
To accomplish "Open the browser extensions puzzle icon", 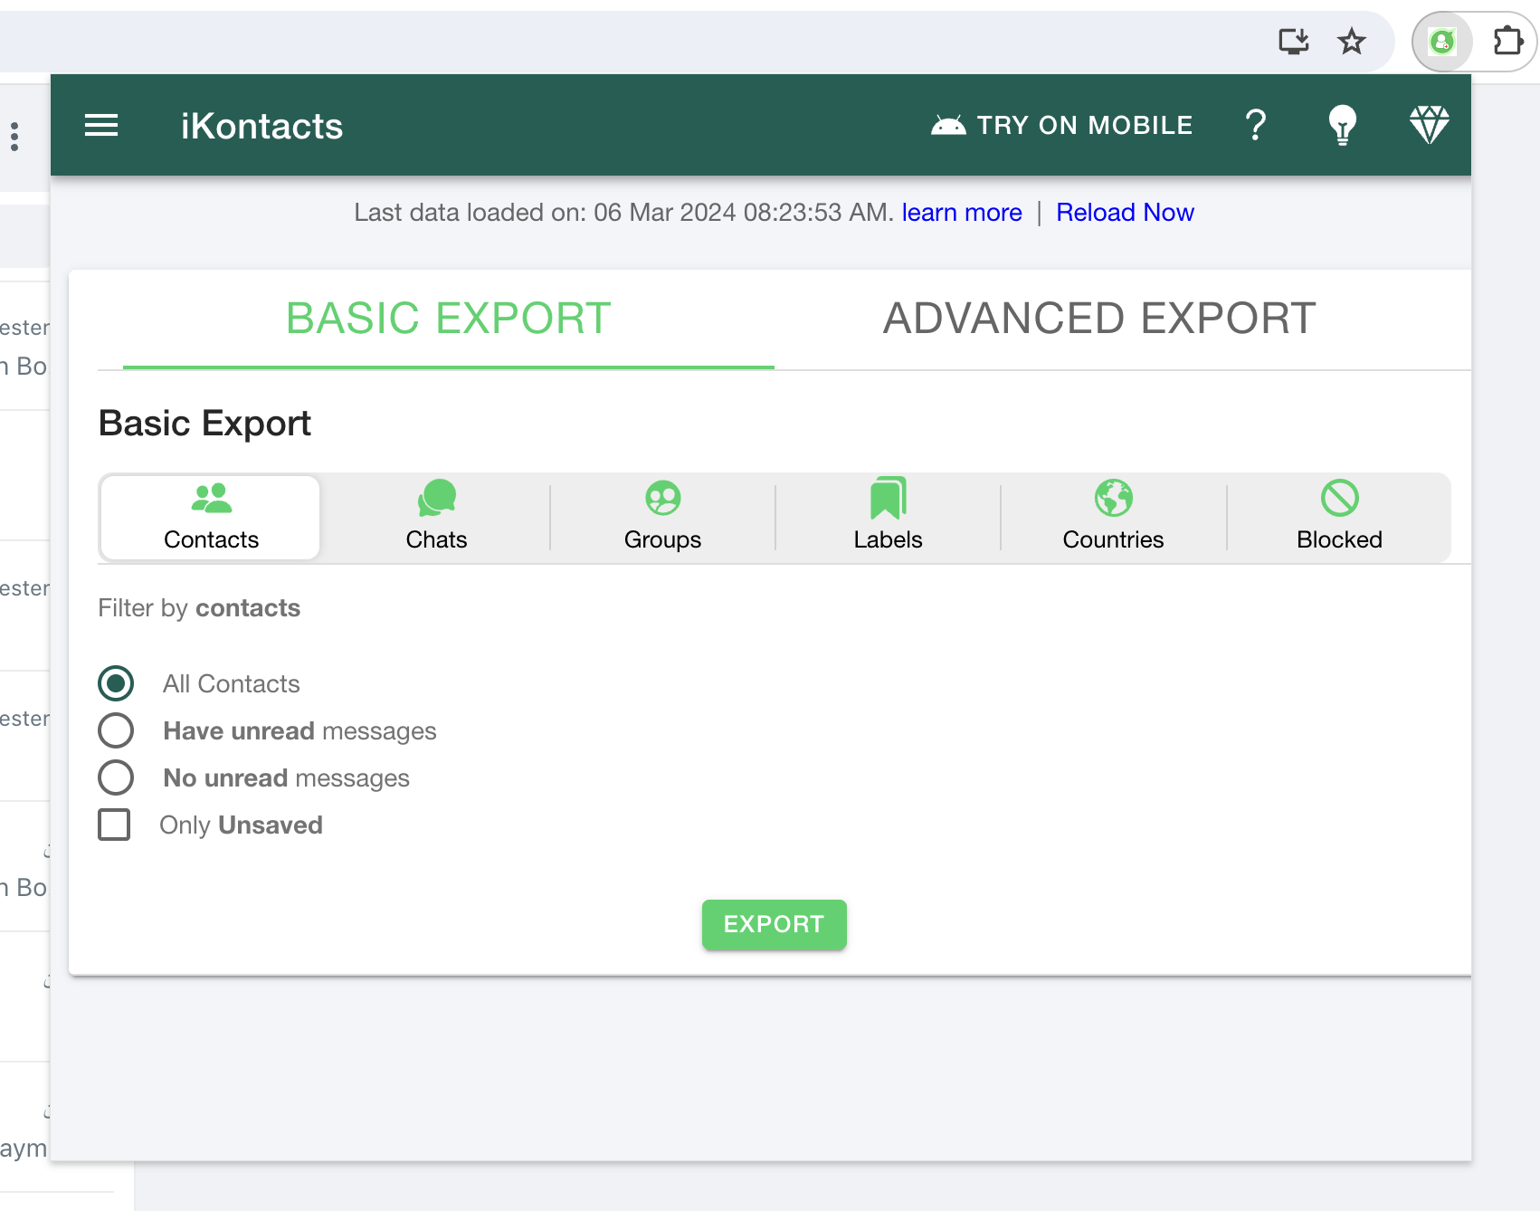I will point(1508,41).
